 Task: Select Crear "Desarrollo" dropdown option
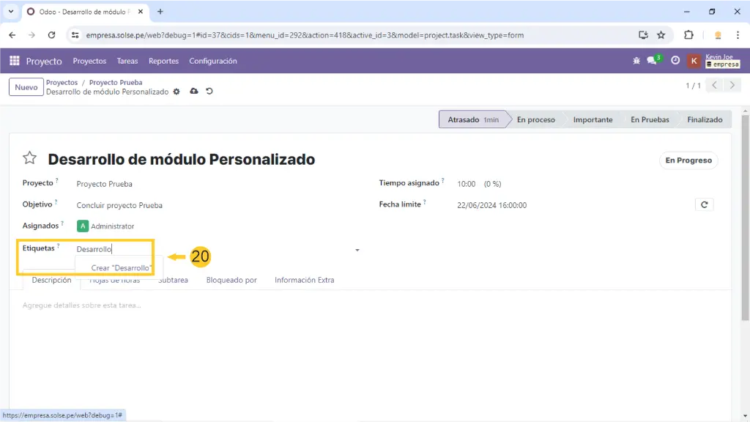pos(121,268)
